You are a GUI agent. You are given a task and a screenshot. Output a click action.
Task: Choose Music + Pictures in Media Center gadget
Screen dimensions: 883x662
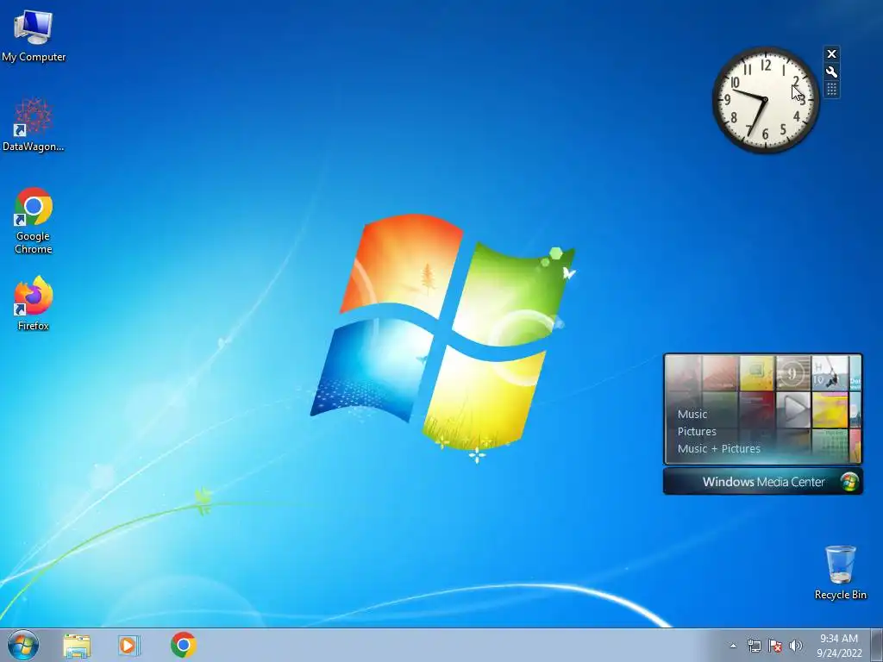coord(718,448)
